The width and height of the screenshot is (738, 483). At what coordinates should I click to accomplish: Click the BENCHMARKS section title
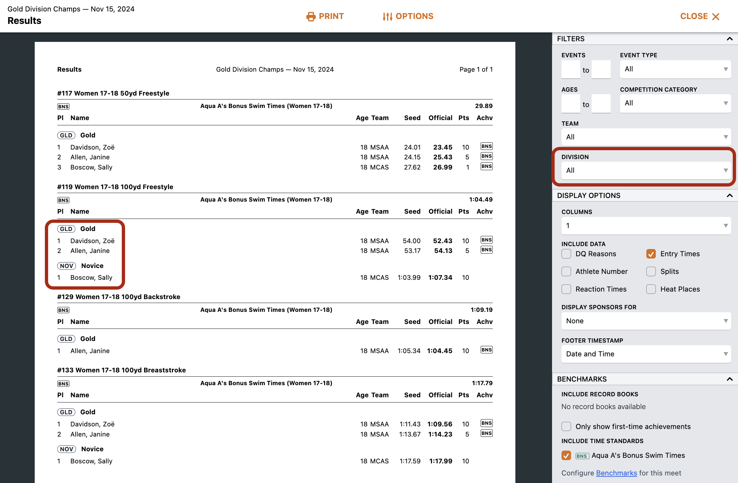[x=582, y=379]
